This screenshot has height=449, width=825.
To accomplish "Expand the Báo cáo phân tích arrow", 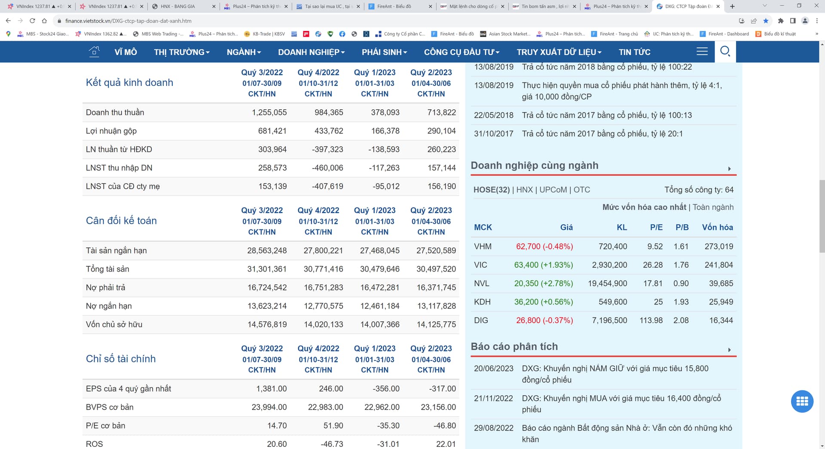I will (x=729, y=350).
